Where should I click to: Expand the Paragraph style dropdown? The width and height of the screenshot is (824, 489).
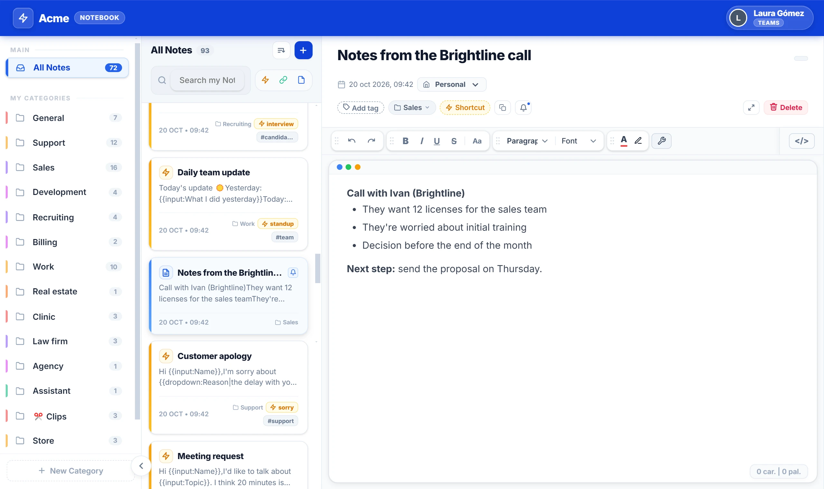527,141
